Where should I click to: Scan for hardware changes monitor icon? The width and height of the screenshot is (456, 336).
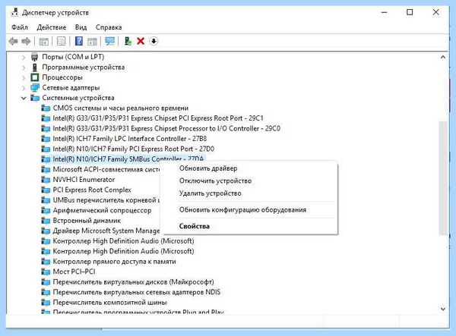pyautogui.click(x=110, y=41)
